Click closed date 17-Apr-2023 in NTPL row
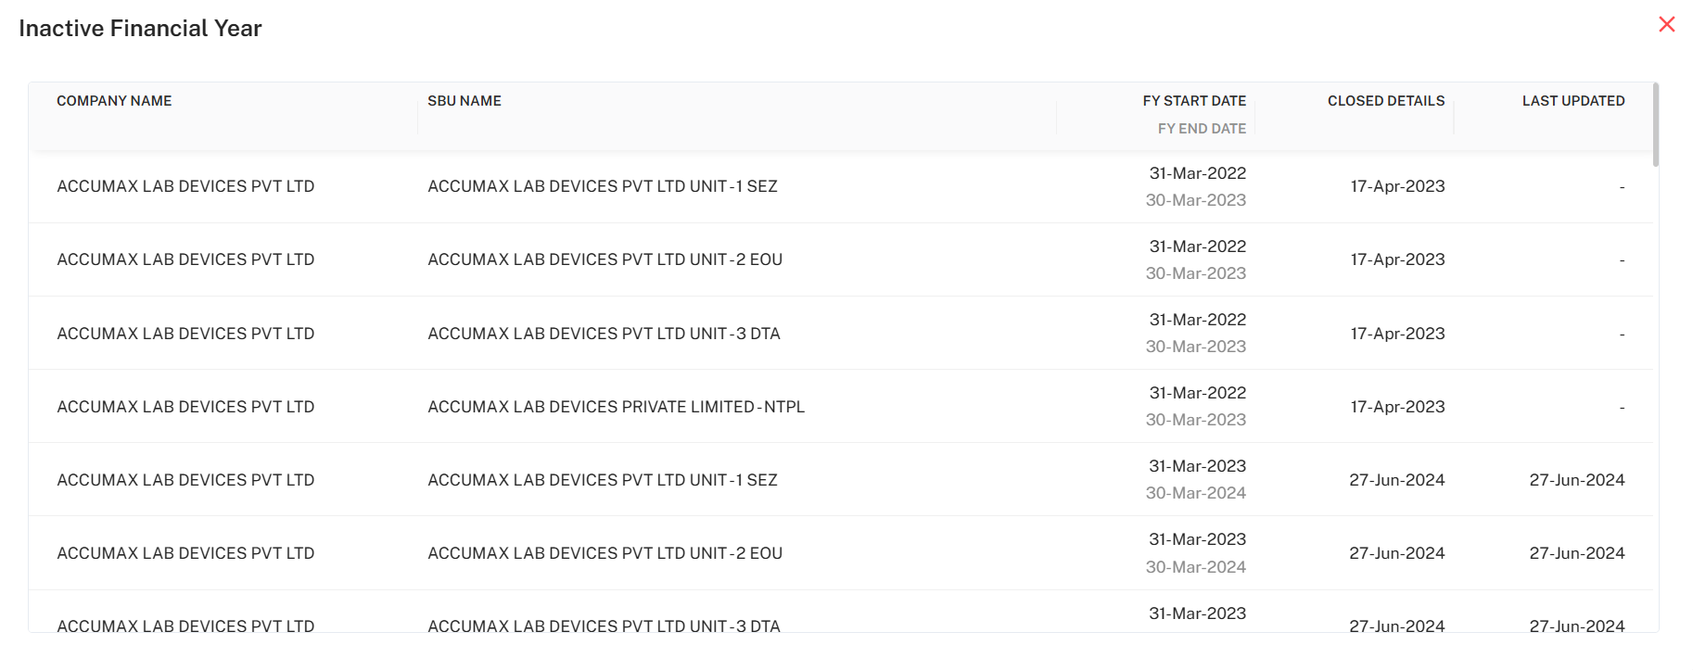This screenshot has height=670, width=1693. click(x=1397, y=407)
